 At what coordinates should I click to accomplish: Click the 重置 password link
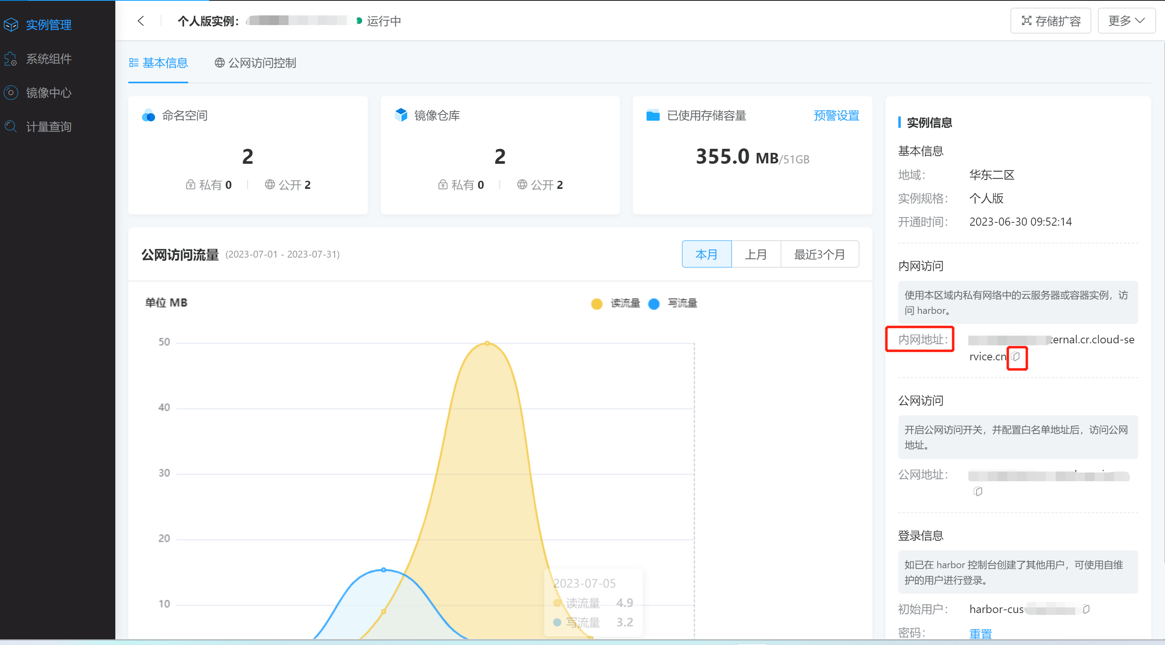(x=980, y=633)
